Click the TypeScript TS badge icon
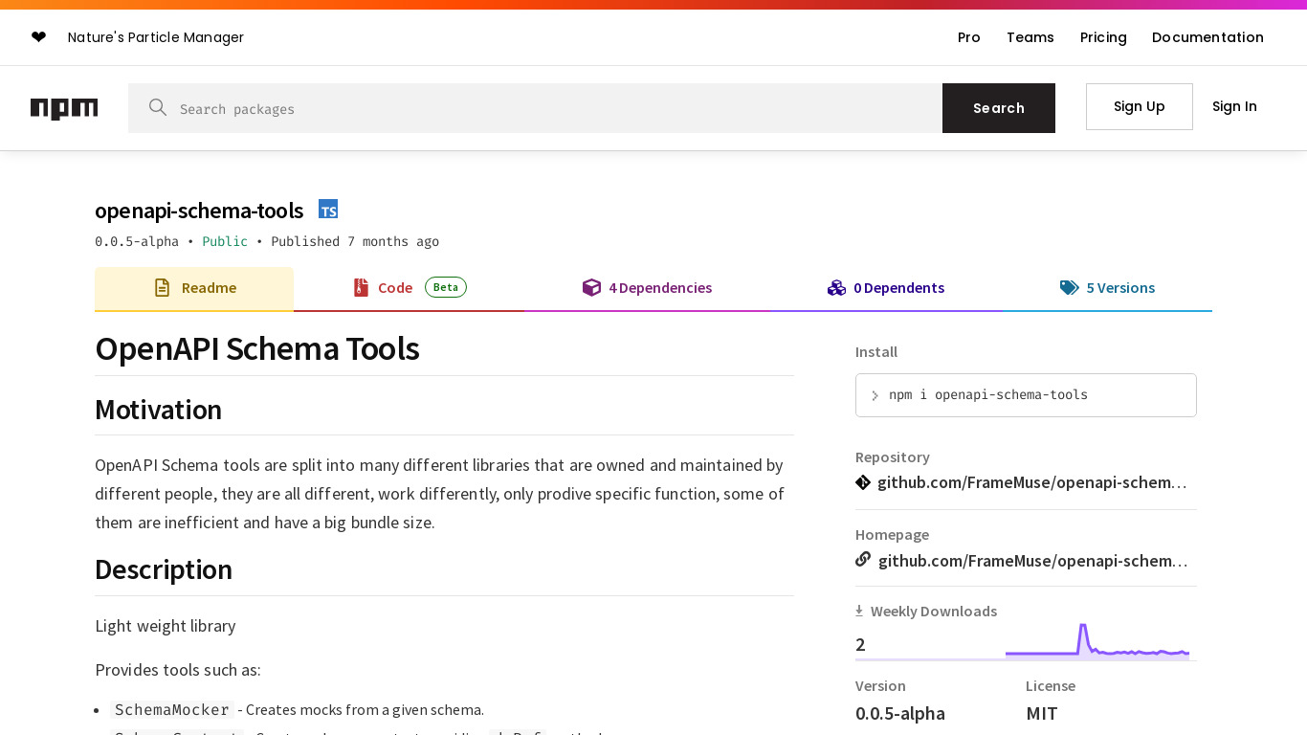The height and width of the screenshot is (735, 1307). [328, 210]
